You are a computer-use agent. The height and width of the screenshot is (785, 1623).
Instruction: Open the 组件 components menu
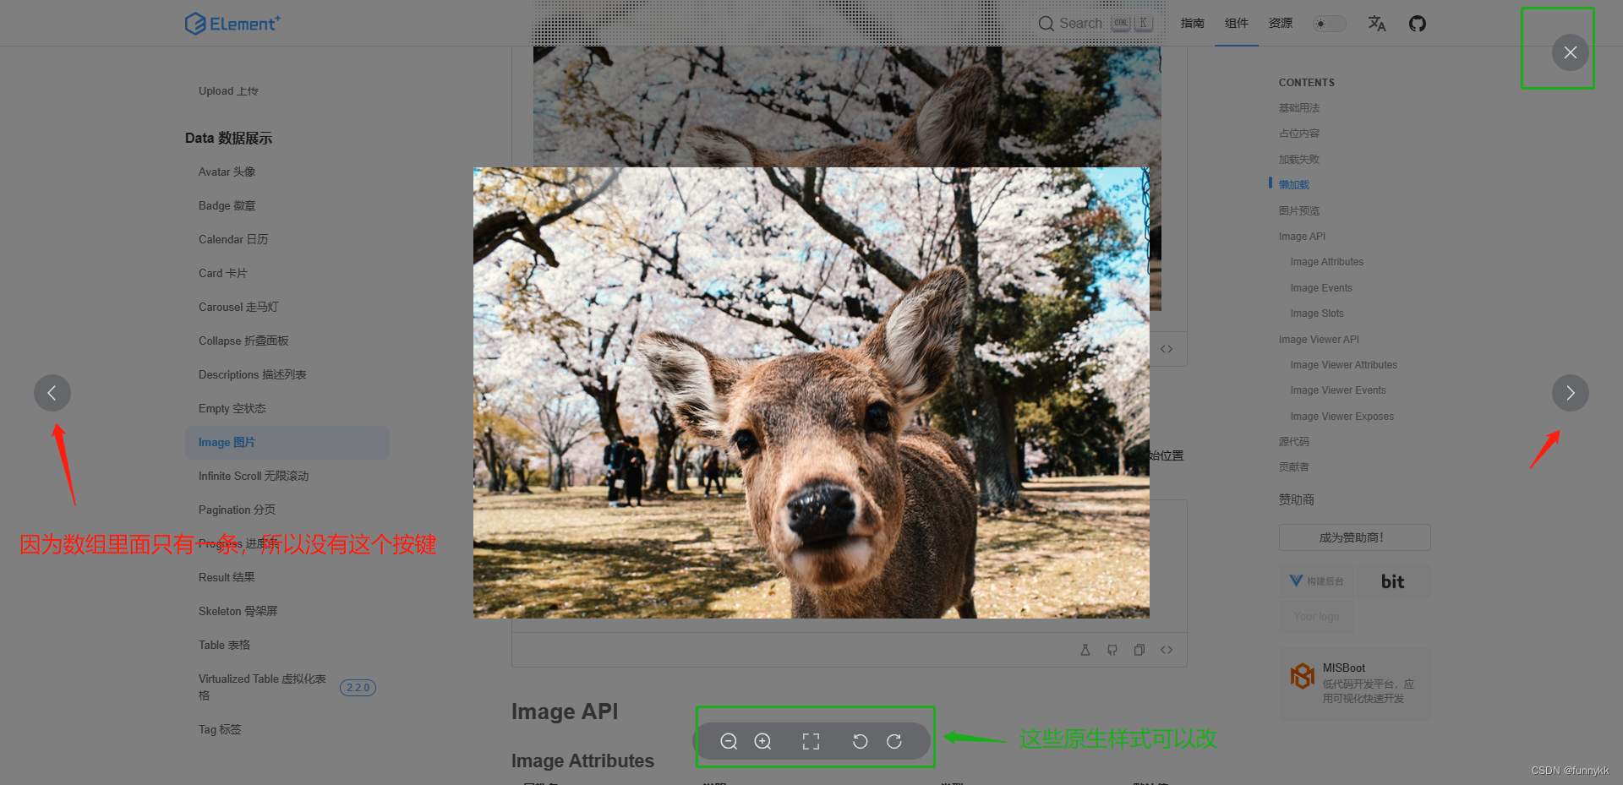[1237, 24]
